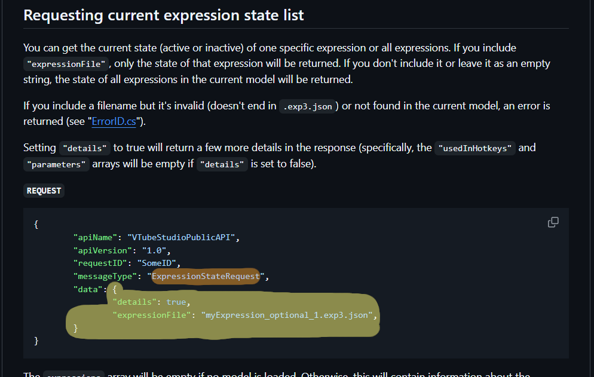Viewport: 594px width, 377px height.
Task: Click the "details" code right after "Setting"
Action: pos(84,148)
